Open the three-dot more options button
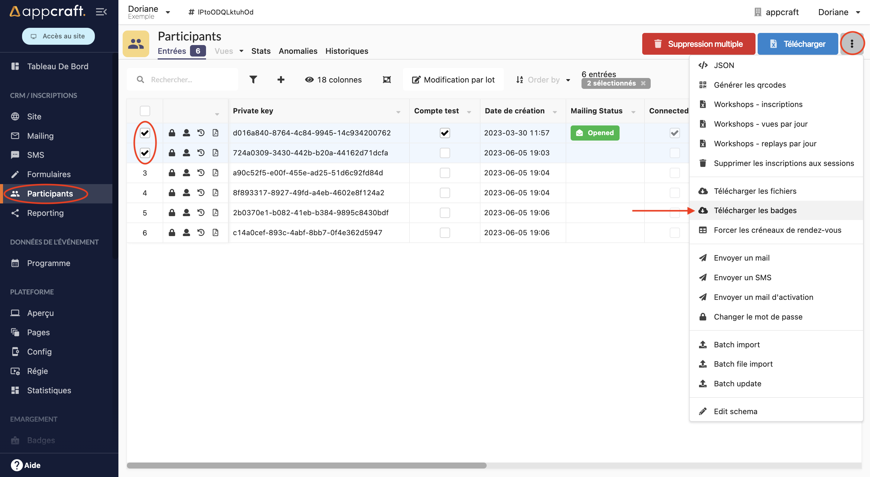 (852, 44)
